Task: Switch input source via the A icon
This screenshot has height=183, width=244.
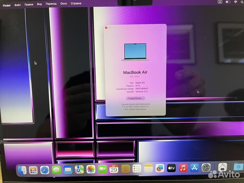Action: [220, 2]
